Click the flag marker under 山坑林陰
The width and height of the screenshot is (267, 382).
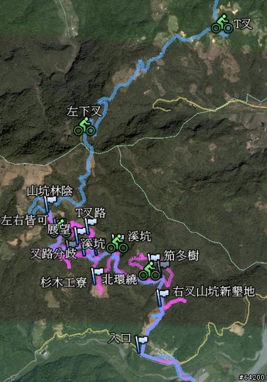pos(50,204)
